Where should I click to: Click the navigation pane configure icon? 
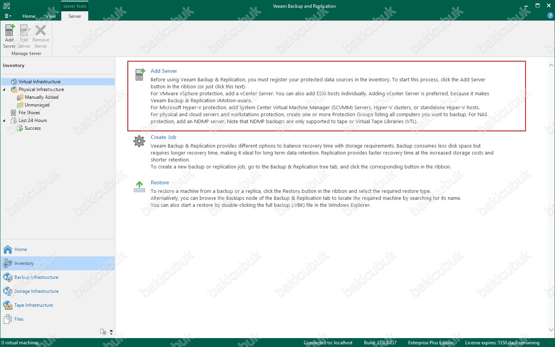tap(103, 332)
